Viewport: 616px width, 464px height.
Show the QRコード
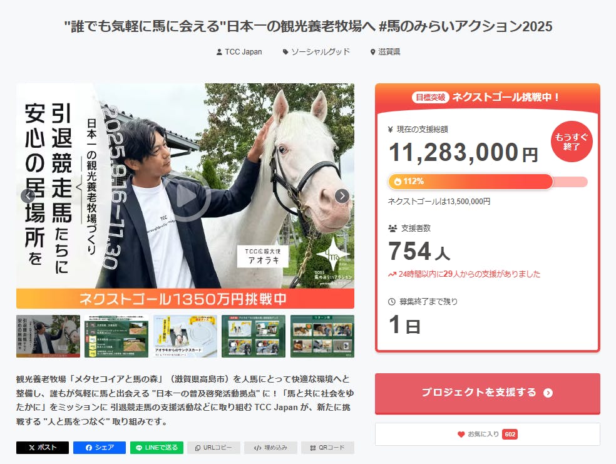click(x=327, y=448)
